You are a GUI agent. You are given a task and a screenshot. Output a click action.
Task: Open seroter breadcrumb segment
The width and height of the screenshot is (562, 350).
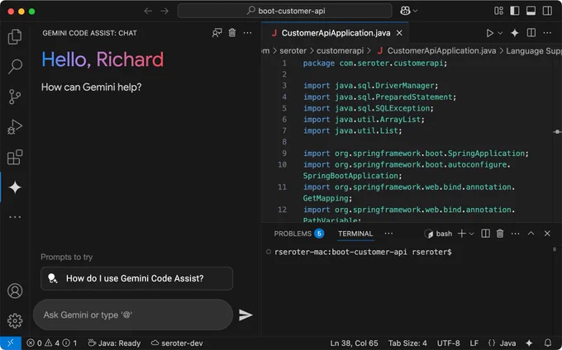(293, 51)
